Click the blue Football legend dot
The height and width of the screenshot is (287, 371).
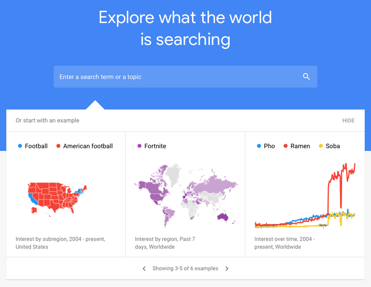pyautogui.click(x=20, y=146)
